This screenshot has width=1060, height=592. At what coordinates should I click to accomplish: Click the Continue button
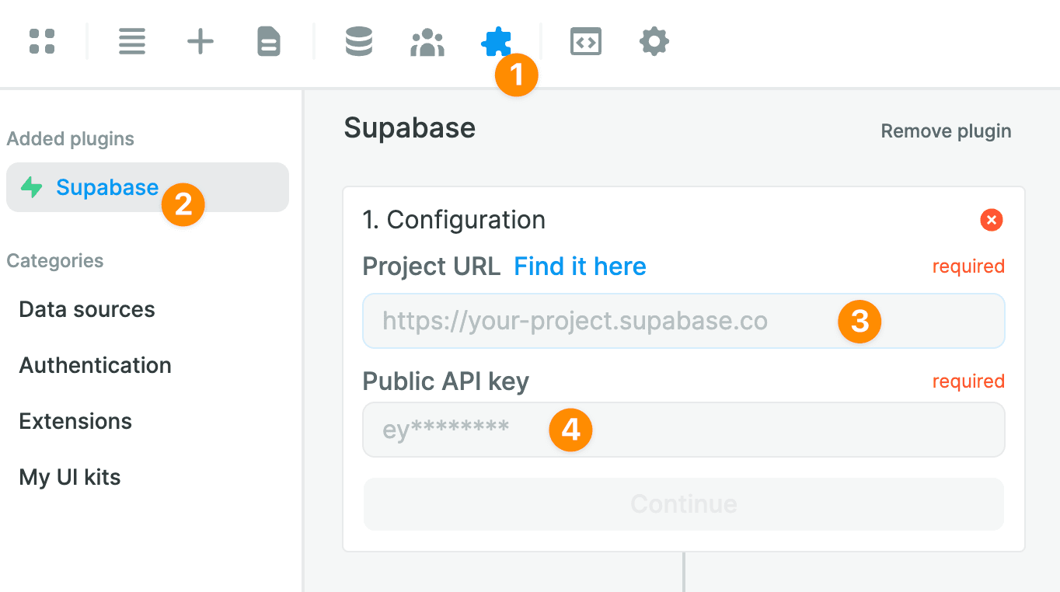click(x=684, y=504)
